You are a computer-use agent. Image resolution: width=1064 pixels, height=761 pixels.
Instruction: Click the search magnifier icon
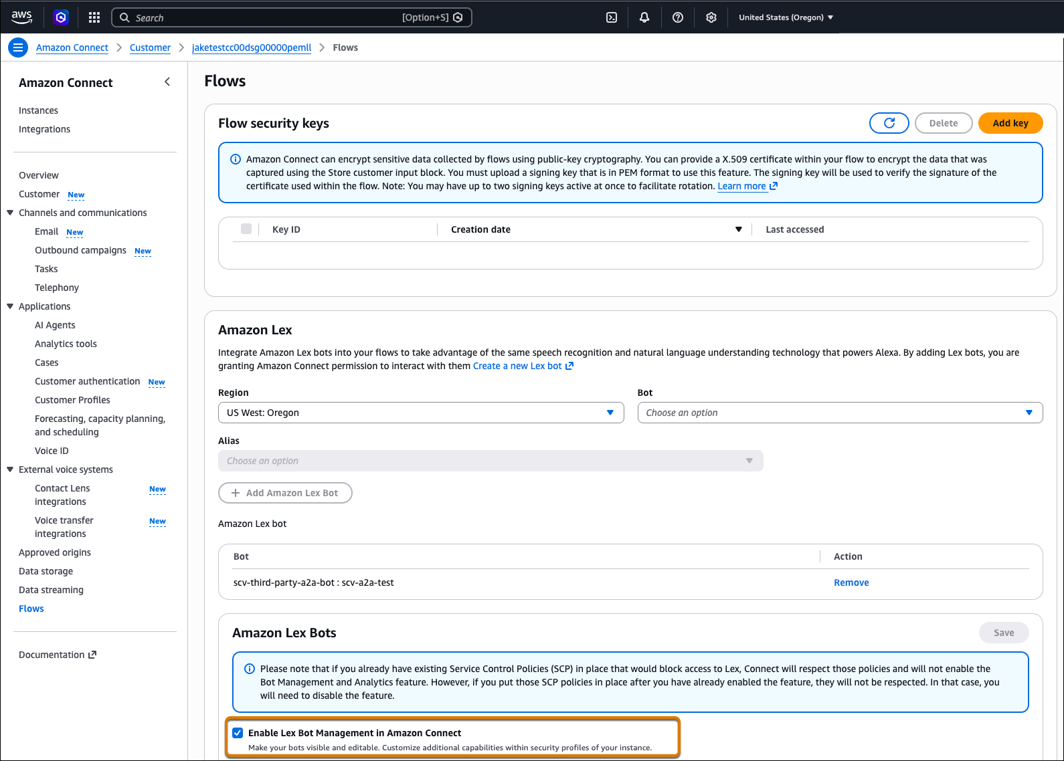[124, 17]
